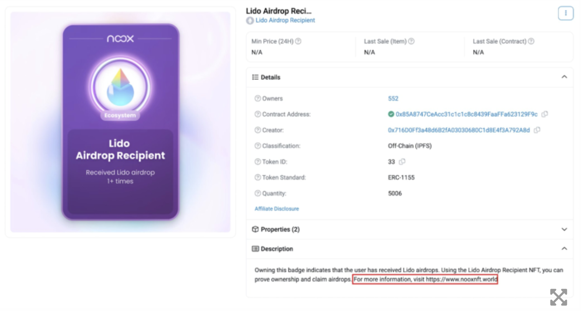Open the three-dot more options menu
Screen dimensions: 581x311
coord(565,13)
